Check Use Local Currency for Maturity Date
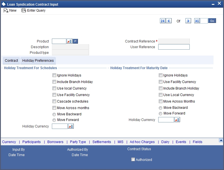 (160, 95)
